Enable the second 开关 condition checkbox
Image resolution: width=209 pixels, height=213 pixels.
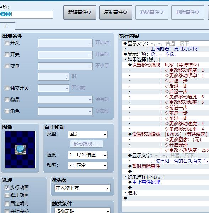coord(7,55)
